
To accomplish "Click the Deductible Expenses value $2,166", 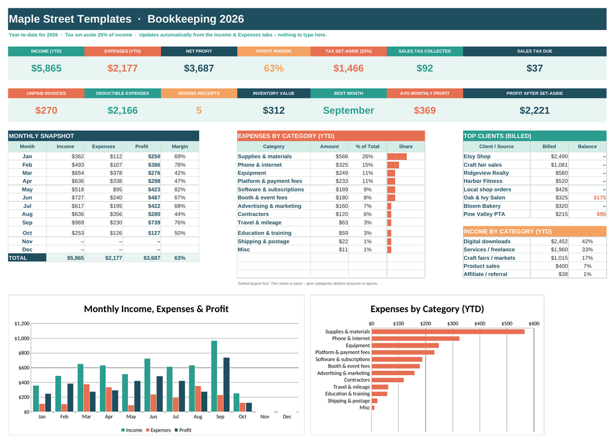I will [123, 110].
